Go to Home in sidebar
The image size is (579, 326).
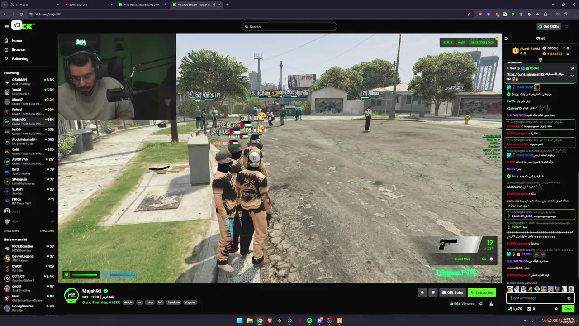coord(17,40)
